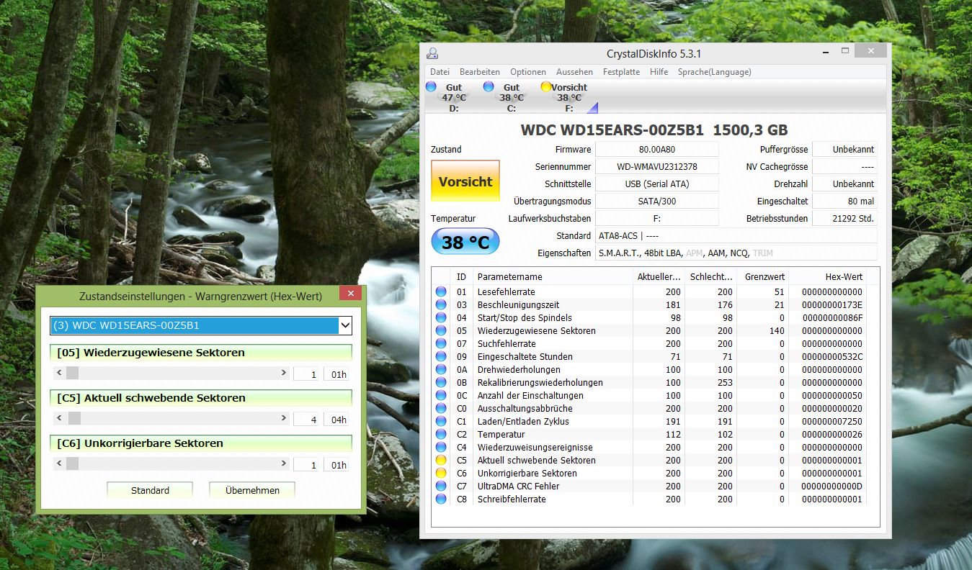Screen dimensions: 972x570
Task: Click the Betriebsstunden field 21292 Std.
Action: pyautogui.click(x=844, y=218)
